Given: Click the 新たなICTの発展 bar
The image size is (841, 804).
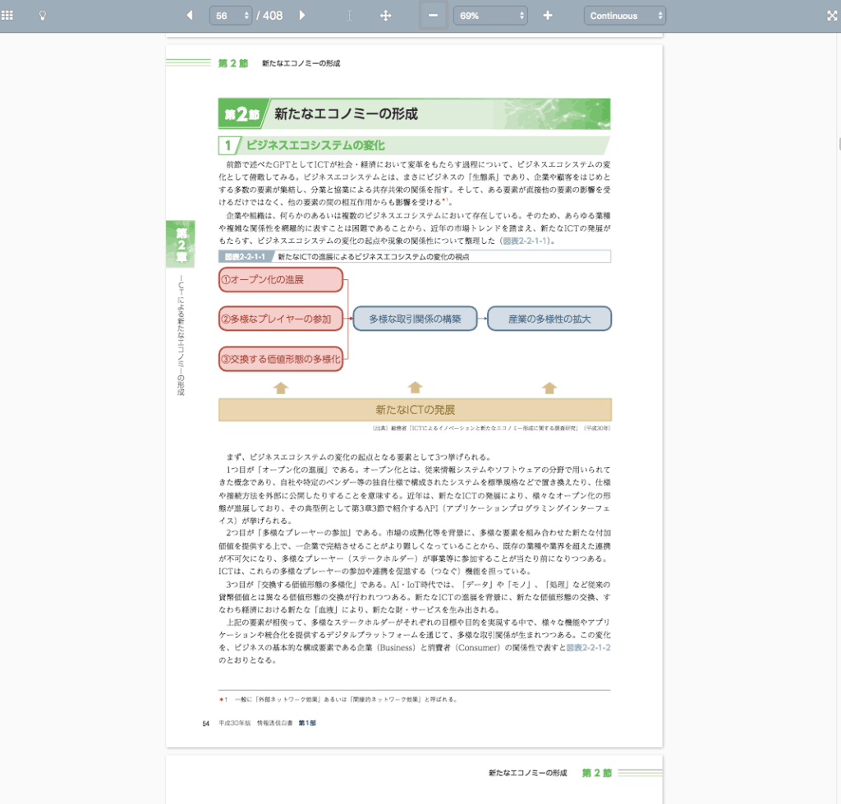Looking at the screenshot, I should coord(415,410).
